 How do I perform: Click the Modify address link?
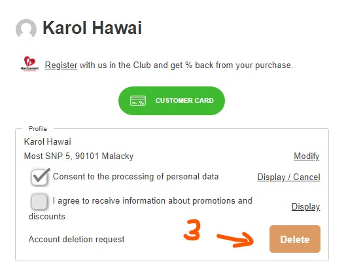pyautogui.click(x=307, y=156)
